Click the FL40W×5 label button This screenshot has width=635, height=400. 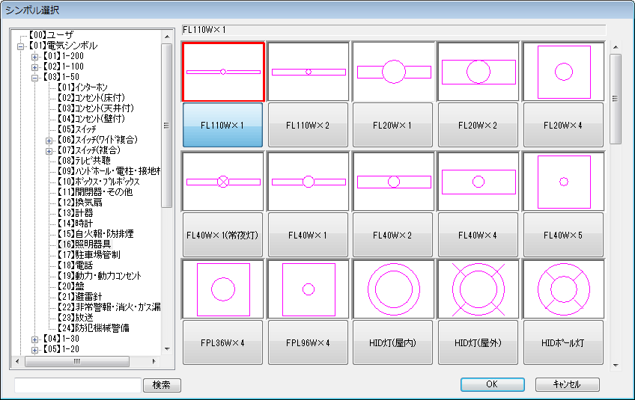(563, 235)
